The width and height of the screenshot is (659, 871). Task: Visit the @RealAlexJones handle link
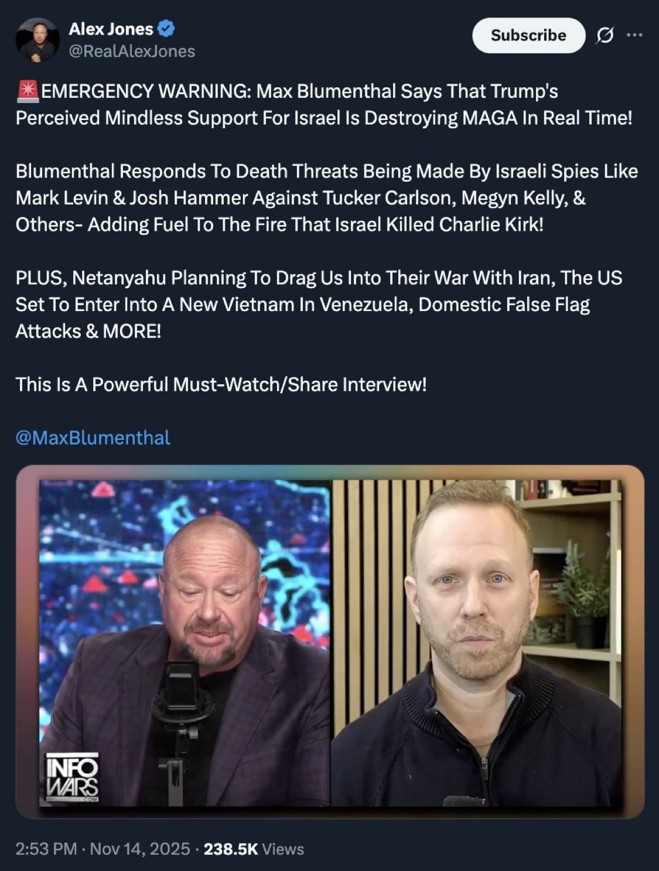[x=132, y=52]
